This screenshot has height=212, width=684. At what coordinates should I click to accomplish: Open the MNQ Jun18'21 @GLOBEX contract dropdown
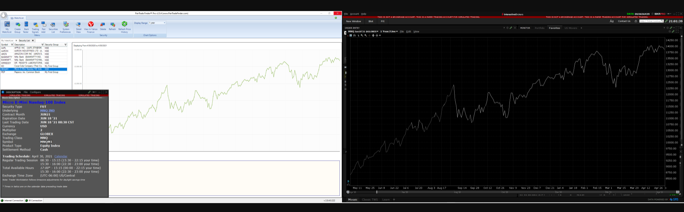[363, 31]
